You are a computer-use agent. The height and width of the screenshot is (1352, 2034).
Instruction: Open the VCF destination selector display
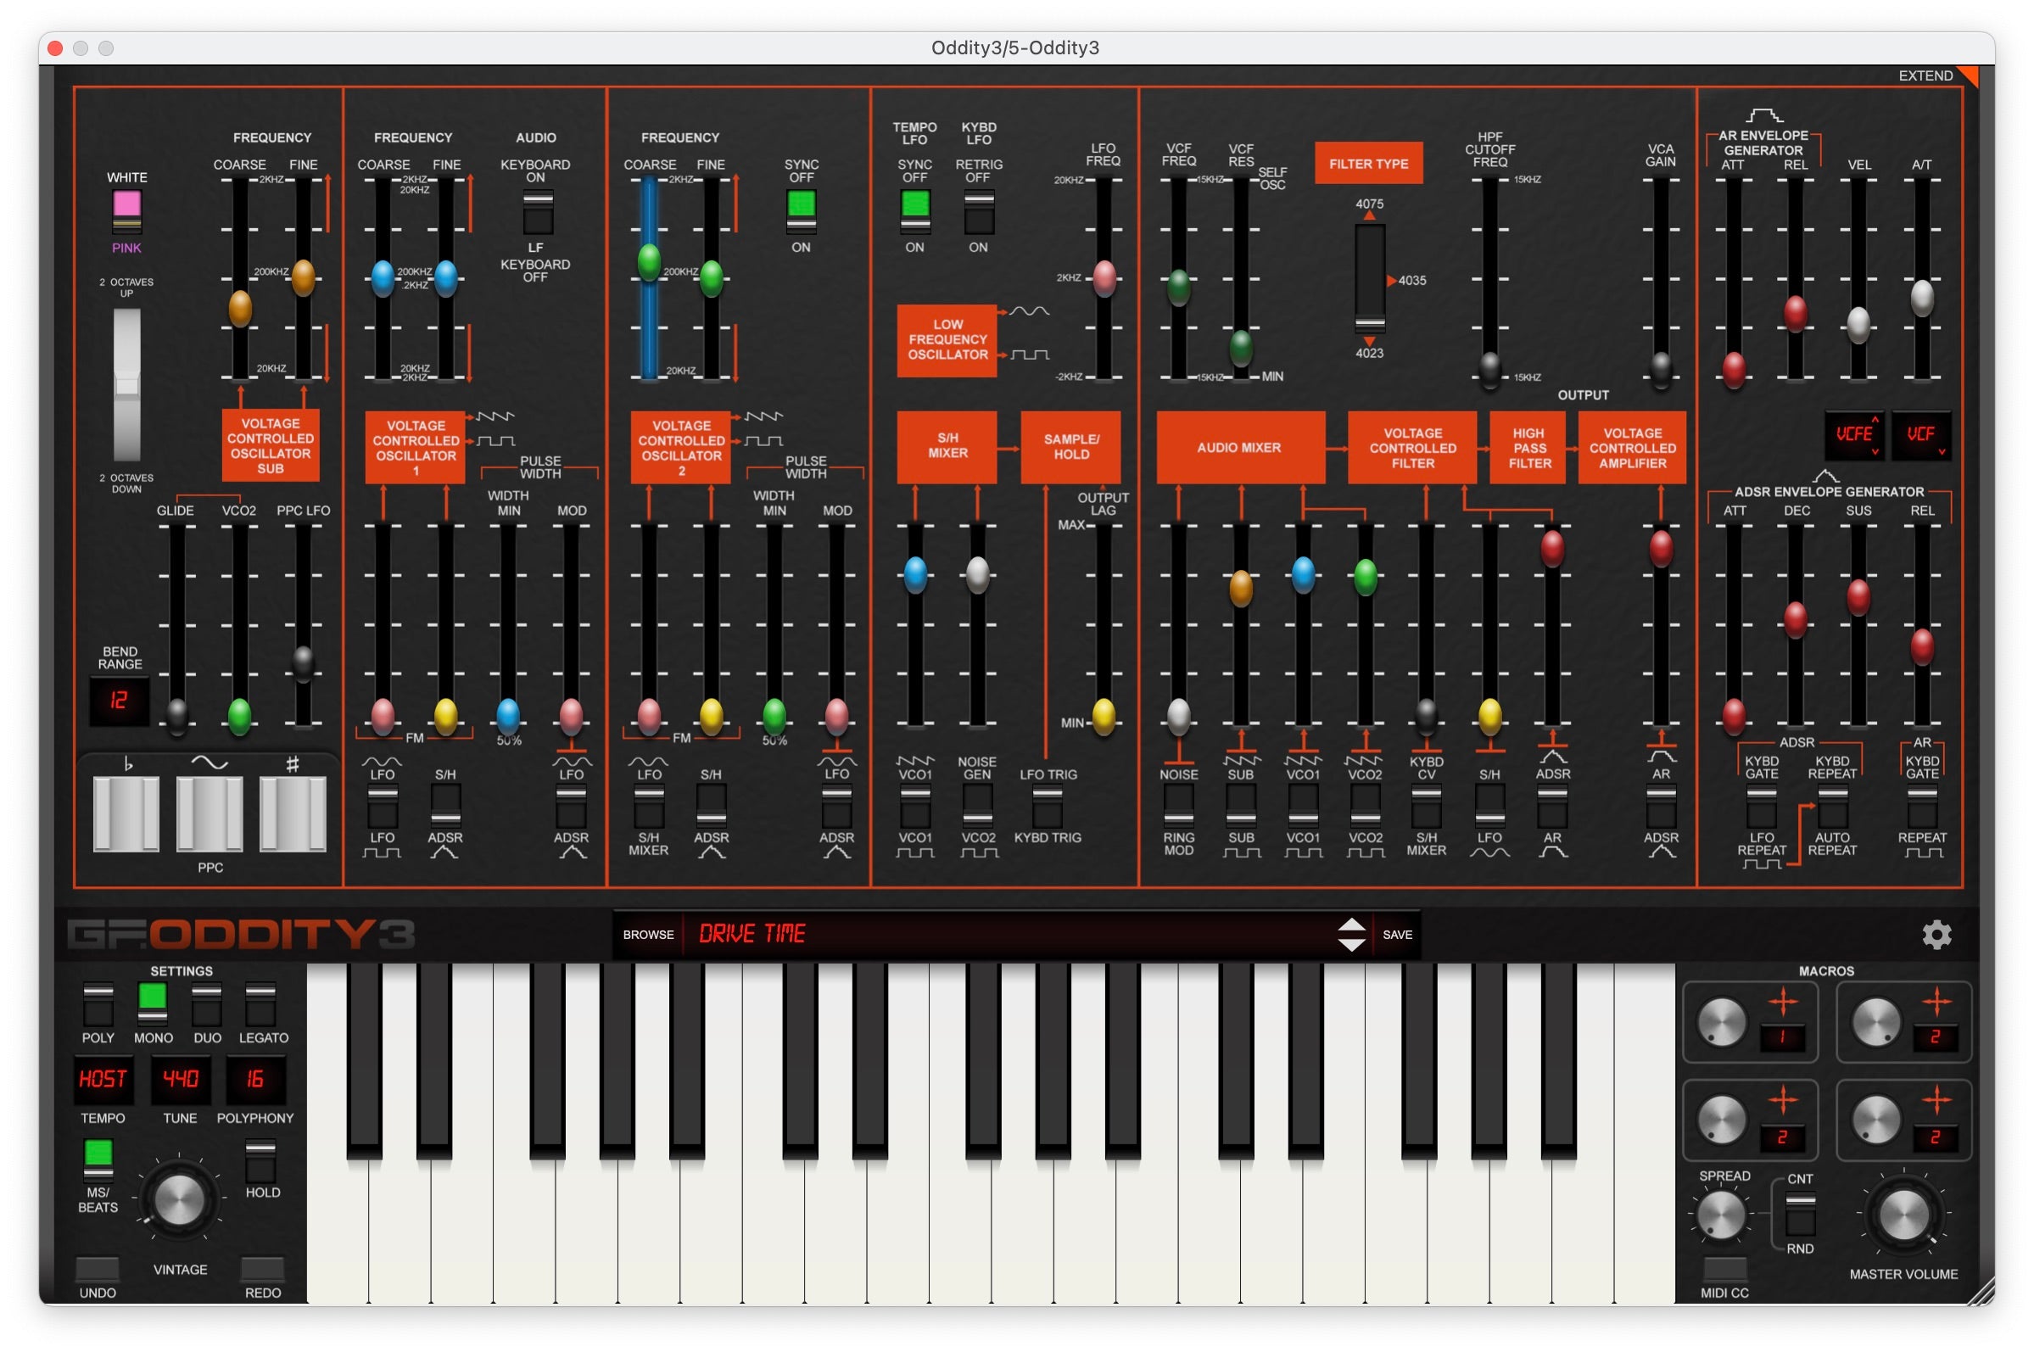1920,434
